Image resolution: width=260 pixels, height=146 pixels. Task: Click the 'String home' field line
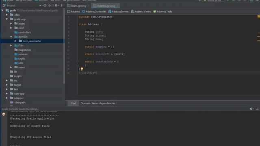point(94,39)
